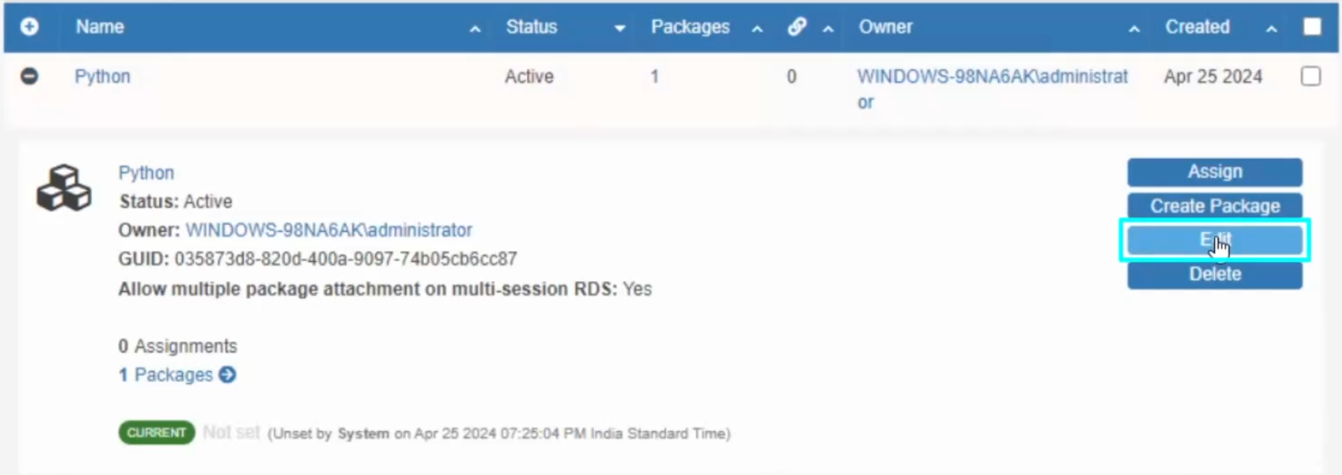This screenshot has height=475, width=1342.
Task: Sort by Owner column arrow
Action: [x=1134, y=29]
